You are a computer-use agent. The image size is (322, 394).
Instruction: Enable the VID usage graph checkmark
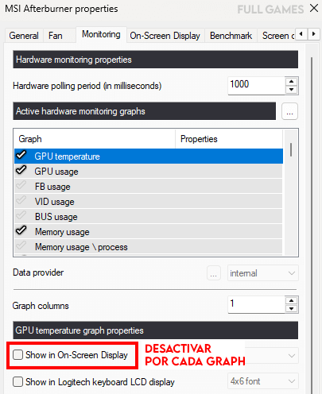(21, 200)
